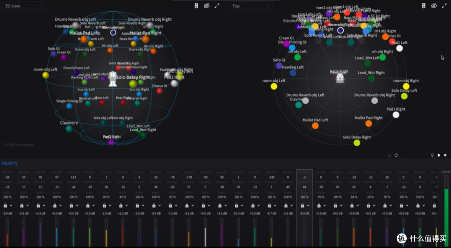The height and width of the screenshot is (248, 451).
Task: Edit the elevation value 49
Action: [x=288, y=187]
